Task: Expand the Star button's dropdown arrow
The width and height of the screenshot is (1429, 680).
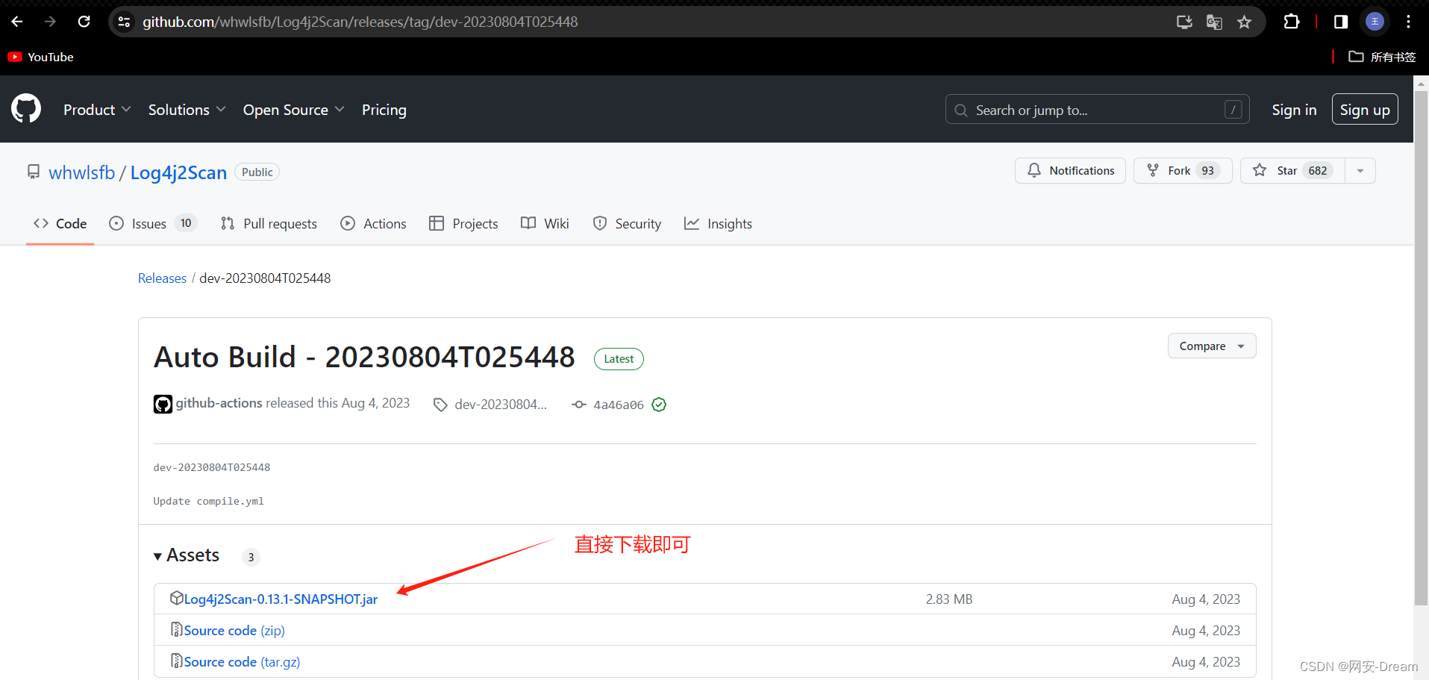Action: tap(1360, 170)
